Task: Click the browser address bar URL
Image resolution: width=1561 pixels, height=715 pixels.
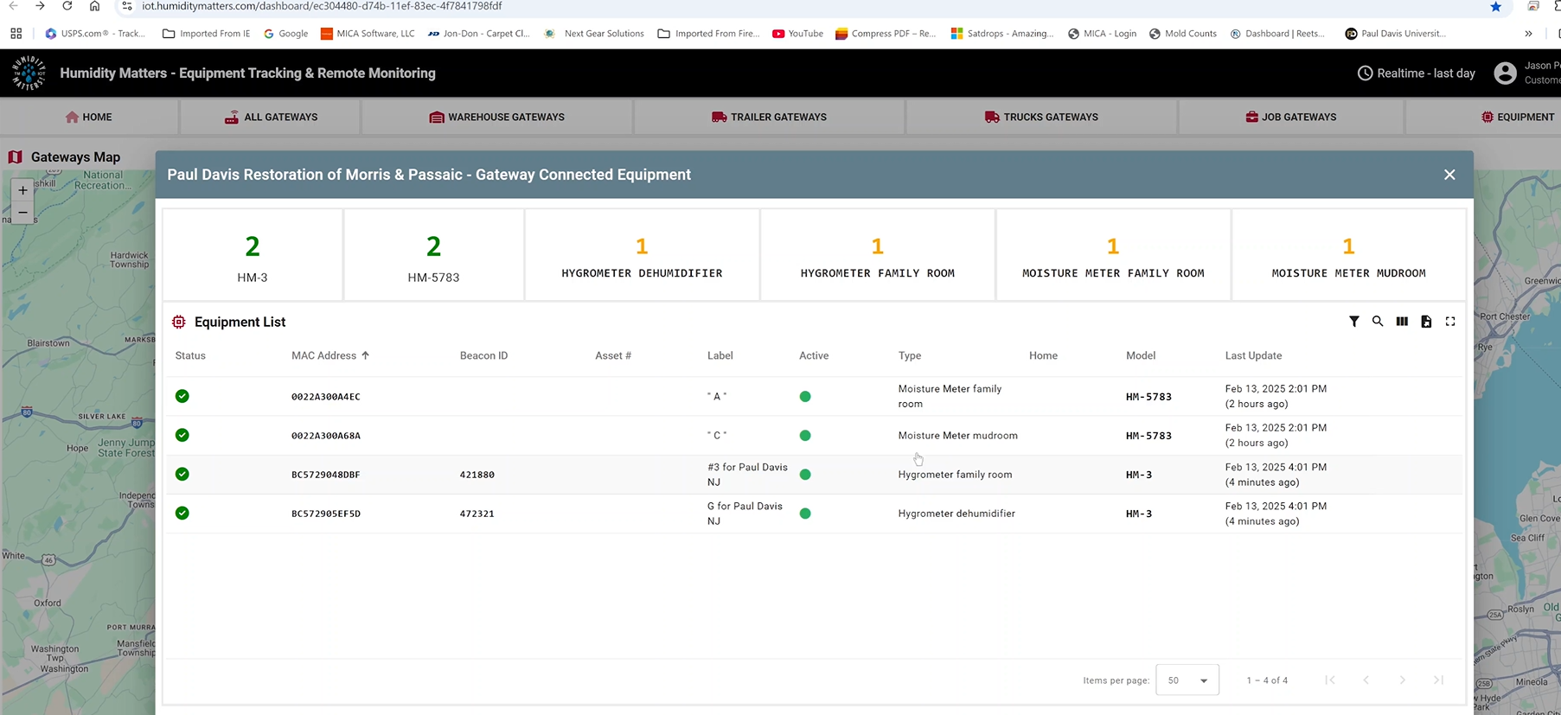Action: coord(322,6)
